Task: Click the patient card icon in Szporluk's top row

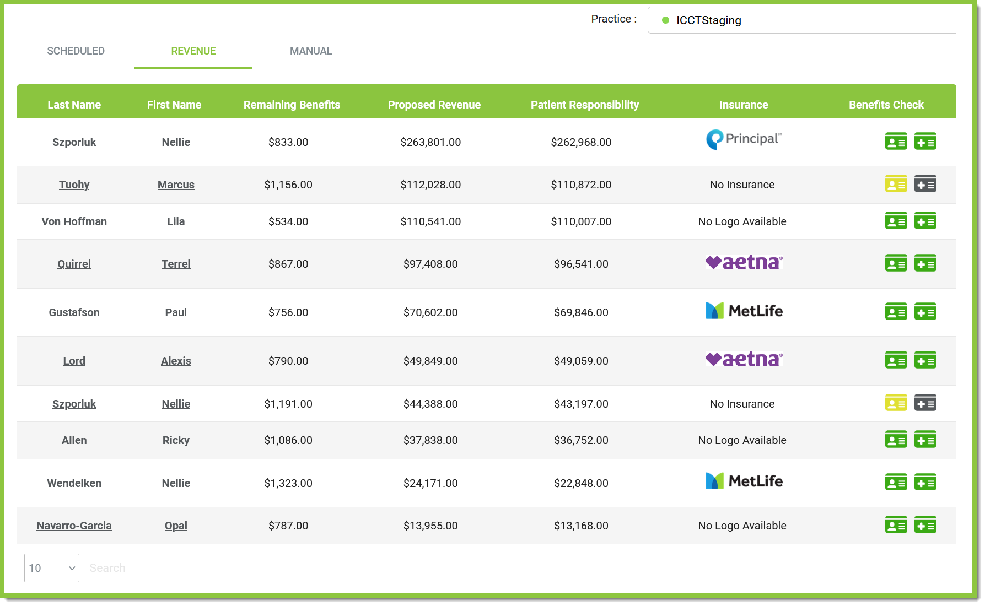Action: pyautogui.click(x=896, y=141)
